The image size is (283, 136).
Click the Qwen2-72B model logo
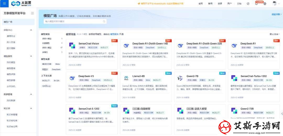click(234, 111)
